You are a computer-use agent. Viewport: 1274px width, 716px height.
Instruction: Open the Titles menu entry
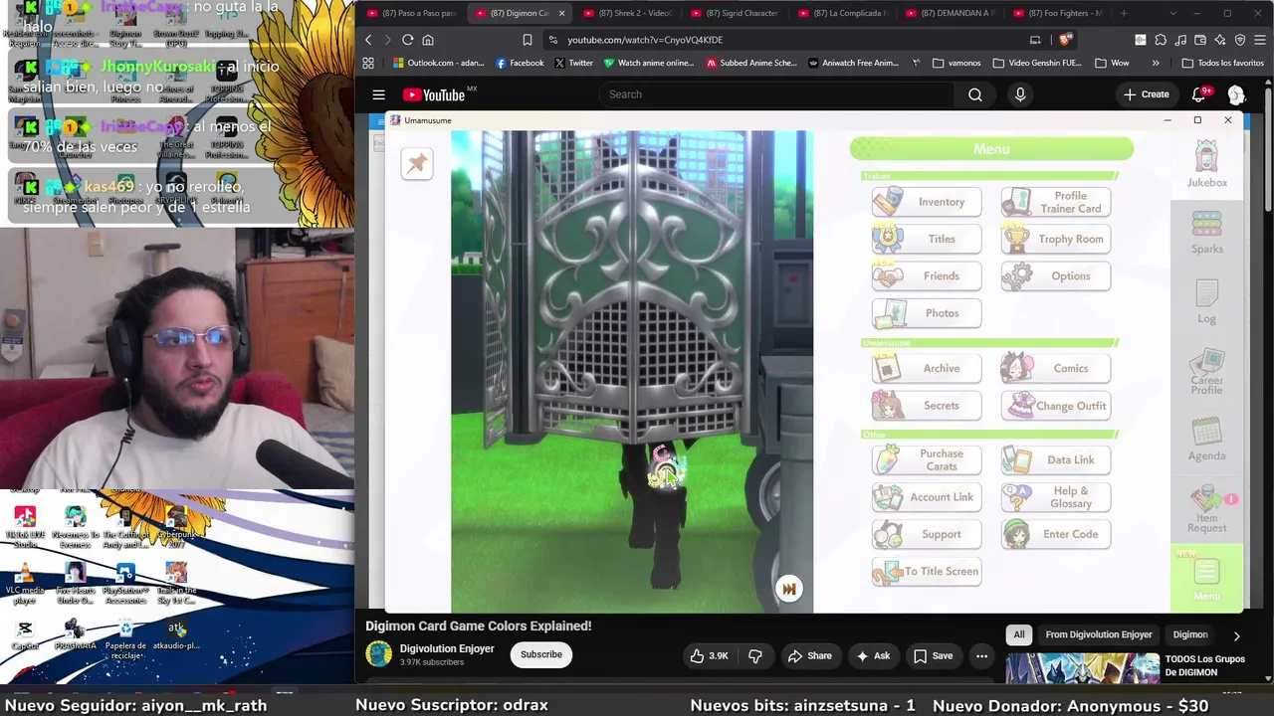click(x=927, y=239)
